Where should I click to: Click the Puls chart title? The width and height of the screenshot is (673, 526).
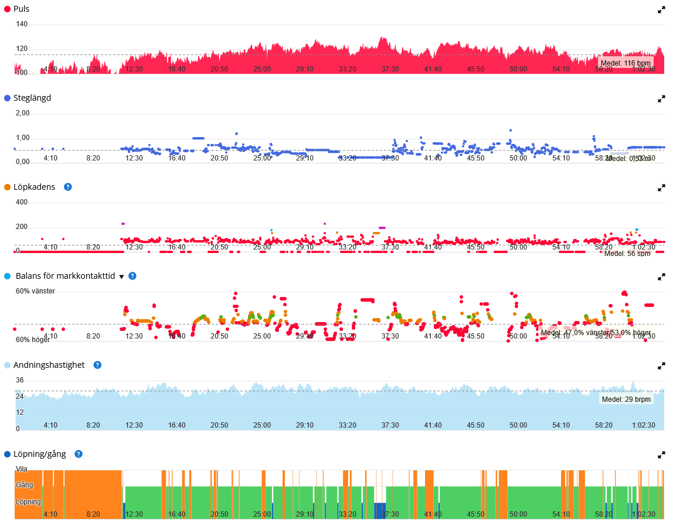pyautogui.click(x=22, y=9)
